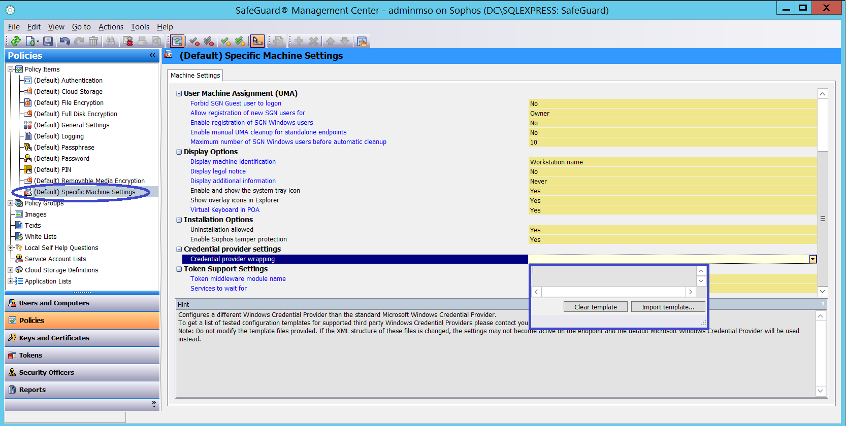Click the Display legal notice setting
The height and width of the screenshot is (426, 846).
coord(218,171)
